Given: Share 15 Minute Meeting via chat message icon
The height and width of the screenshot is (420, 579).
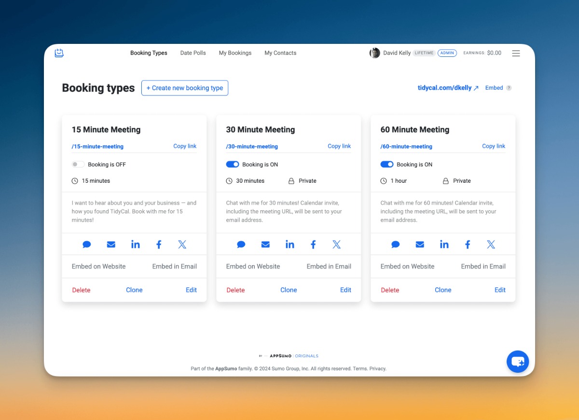Looking at the screenshot, I should click(87, 244).
